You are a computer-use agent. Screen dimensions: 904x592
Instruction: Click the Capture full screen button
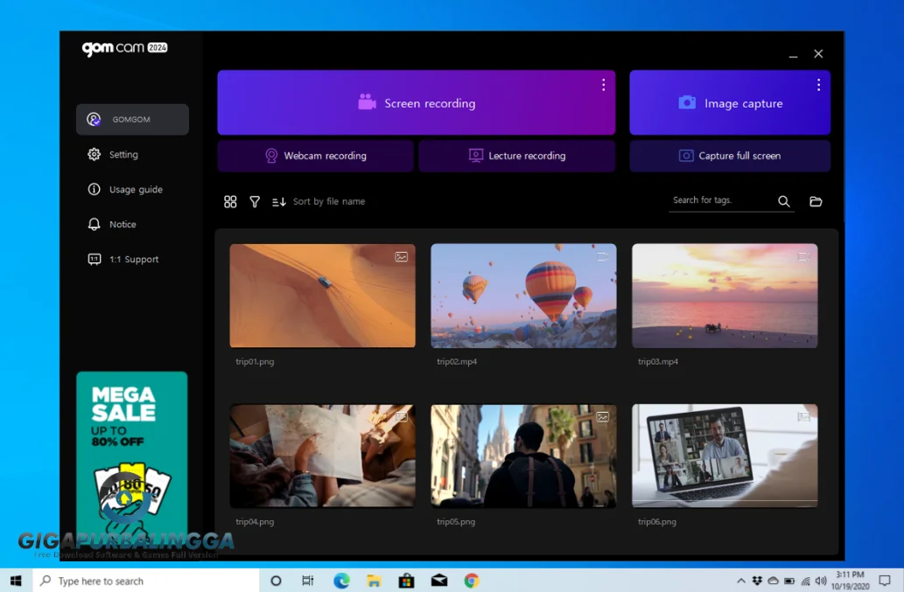click(729, 157)
